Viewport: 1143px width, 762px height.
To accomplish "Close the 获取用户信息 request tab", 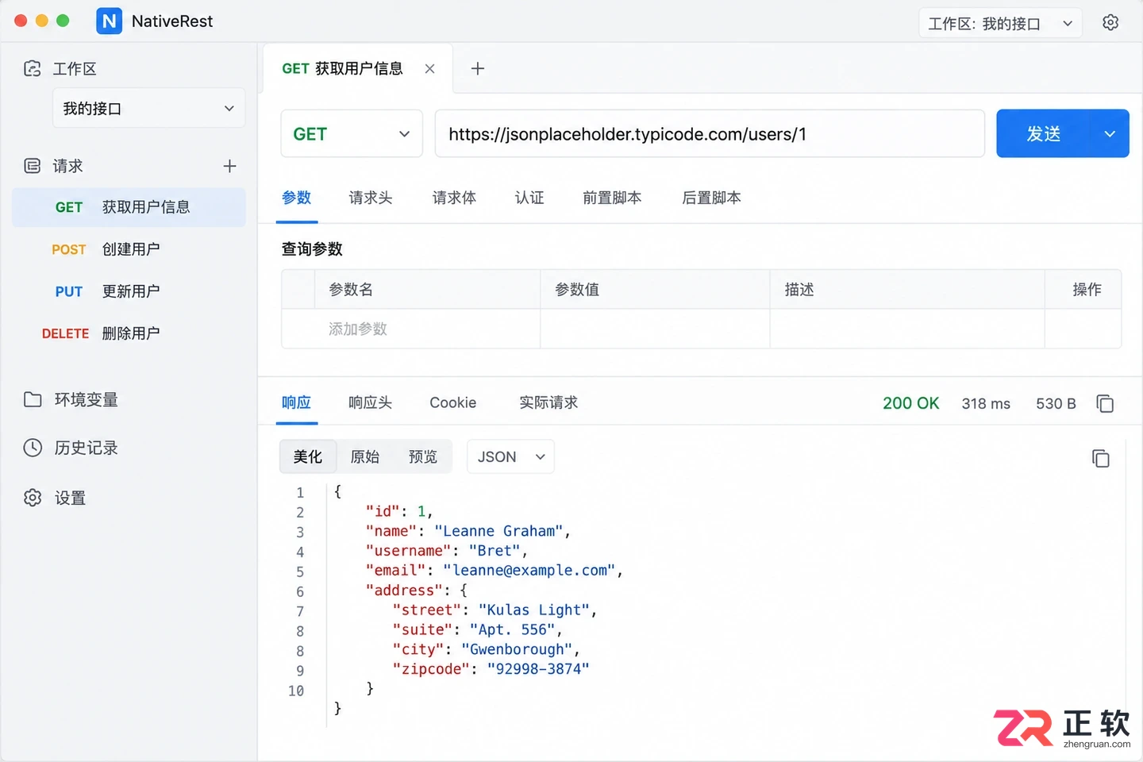I will [429, 68].
